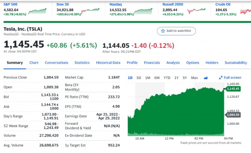The height and width of the screenshot is (153, 251).
Task: Click the Full screen expand arrows icon
Action: [221, 78]
